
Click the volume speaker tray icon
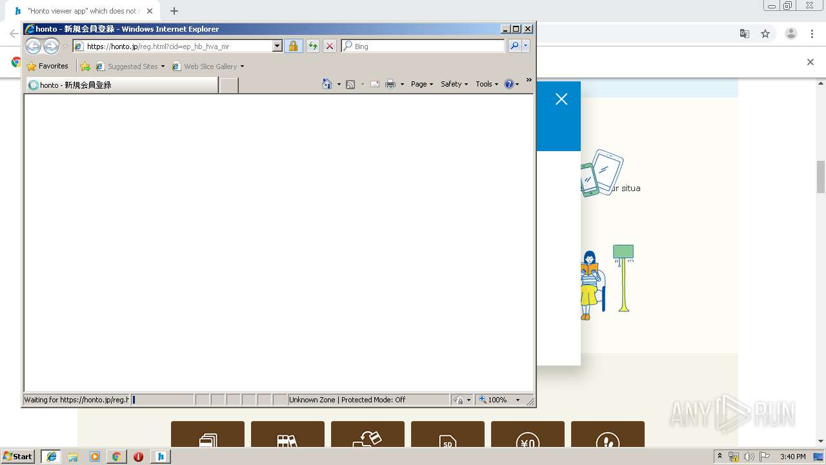point(749,457)
